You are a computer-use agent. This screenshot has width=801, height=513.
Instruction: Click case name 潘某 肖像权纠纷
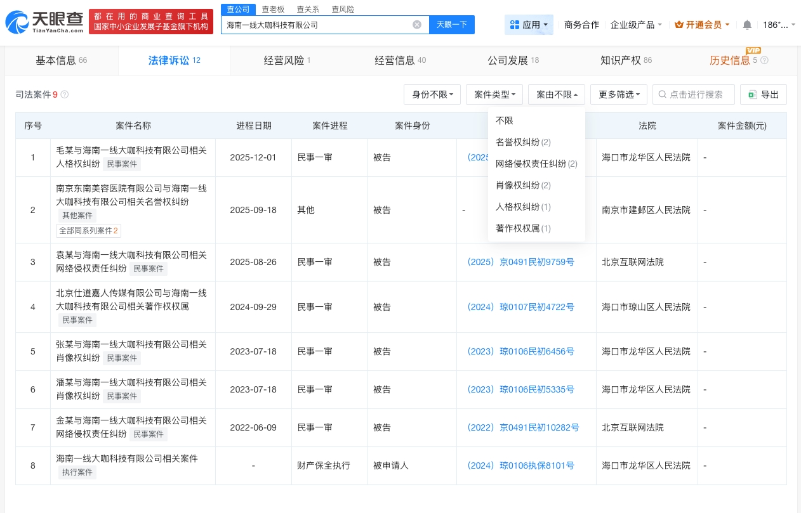click(x=132, y=389)
